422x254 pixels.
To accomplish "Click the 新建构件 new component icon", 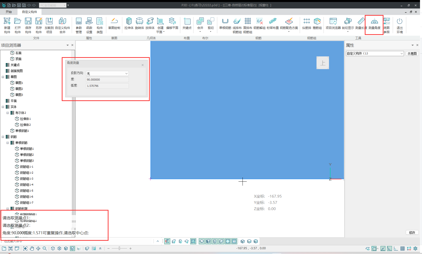I will [7, 25].
